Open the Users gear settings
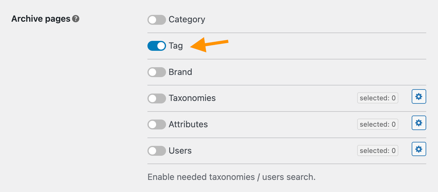438x192 pixels. [419, 150]
